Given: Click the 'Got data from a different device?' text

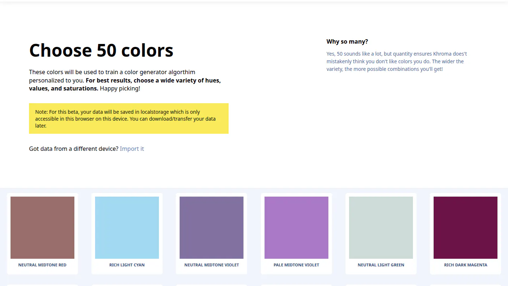Looking at the screenshot, I should (x=74, y=149).
